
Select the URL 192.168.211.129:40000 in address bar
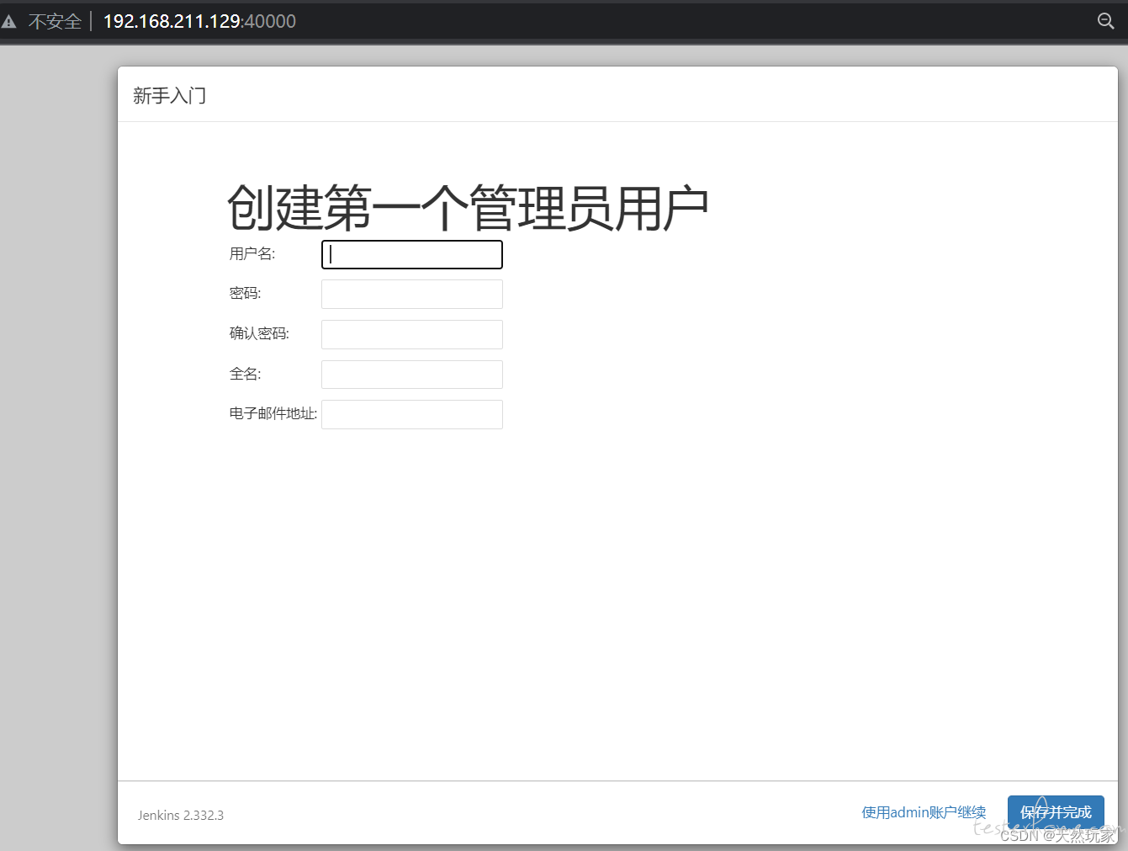coord(199,22)
